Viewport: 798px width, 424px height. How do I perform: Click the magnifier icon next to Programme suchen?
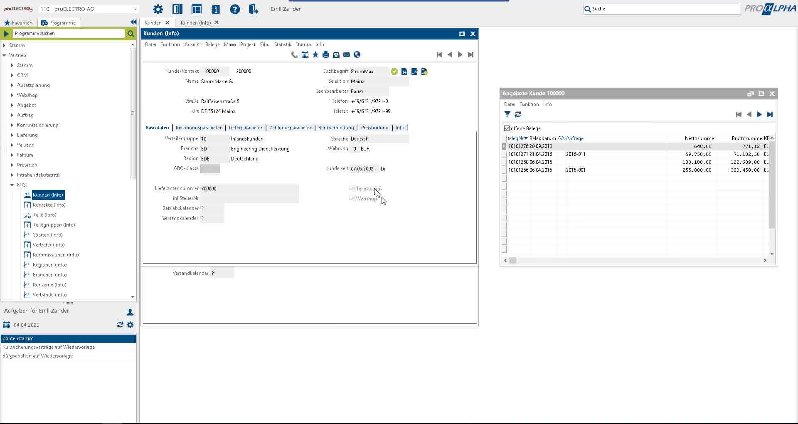[131, 33]
